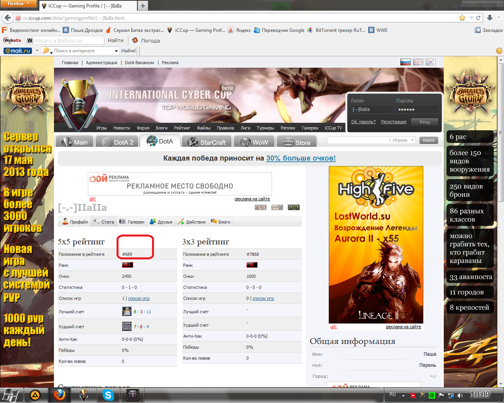Select the Korean flag language
Image resolution: width=504 pixels, height=403 pixels.
[x=431, y=62]
